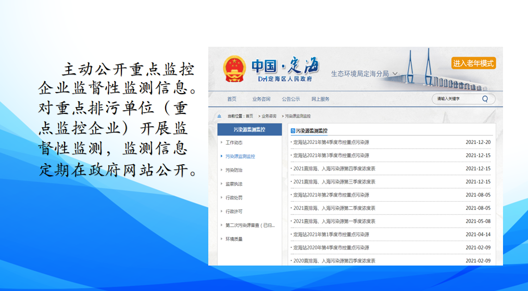
Task: Click the national emblem logo
Action: [234, 69]
